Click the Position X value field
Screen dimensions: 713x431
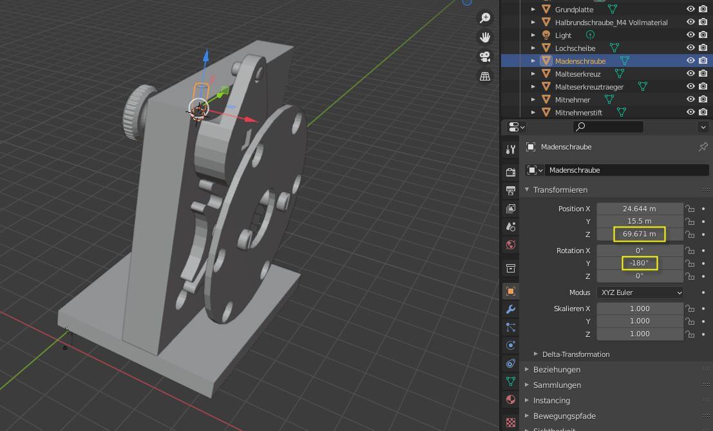coord(640,209)
